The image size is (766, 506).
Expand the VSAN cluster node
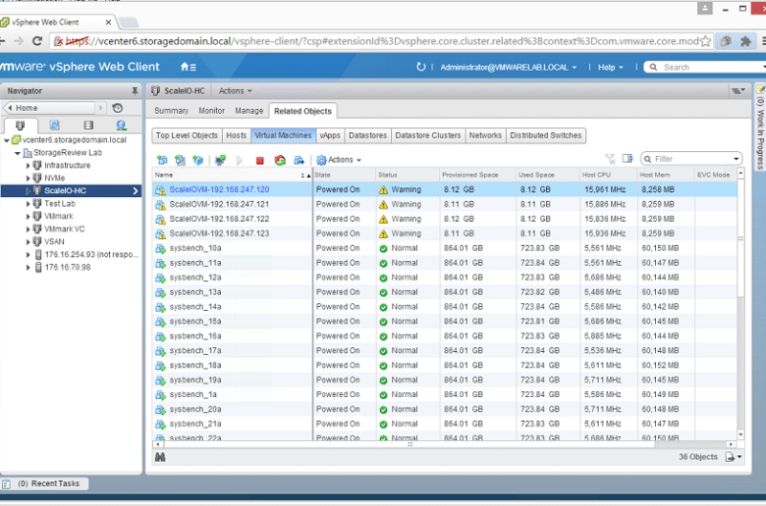coord(28,241)
